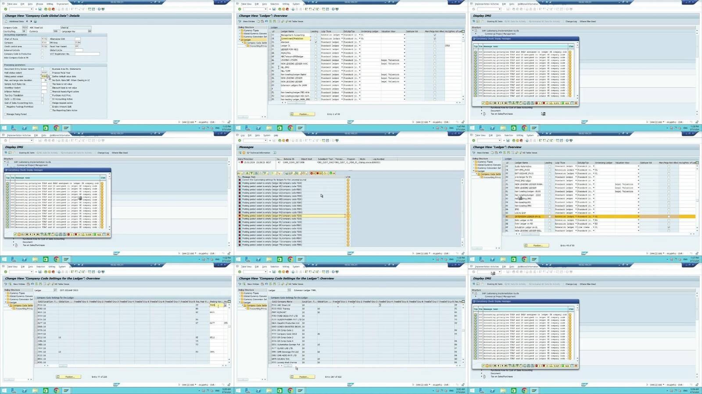
Task: Click Customize Layout icon in Company Code Global Data window
Action: (103, 9)
